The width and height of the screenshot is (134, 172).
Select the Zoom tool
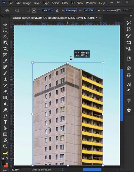[5, 146]
